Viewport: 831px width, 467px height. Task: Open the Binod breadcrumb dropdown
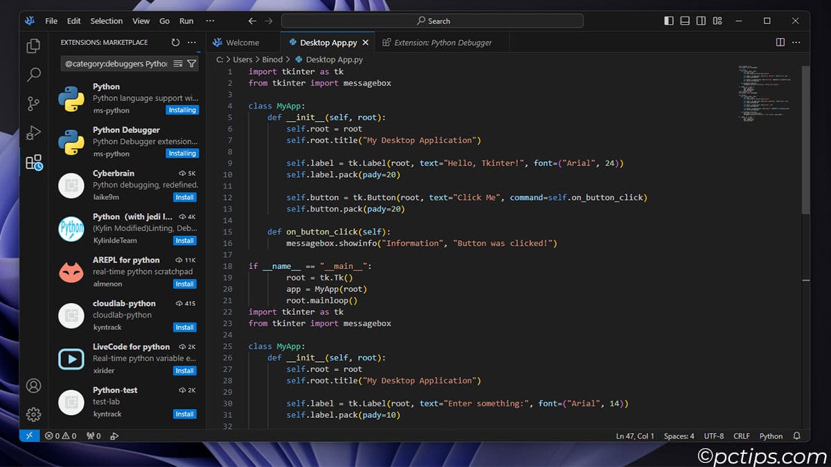coord(273,59)
